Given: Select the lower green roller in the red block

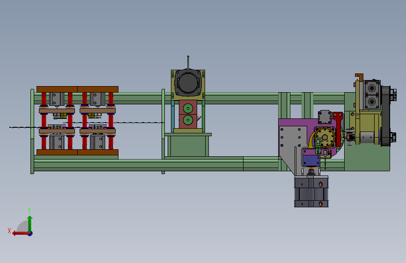Looking at the screenshot, I should pyautogui.click(x=188, y=120).
